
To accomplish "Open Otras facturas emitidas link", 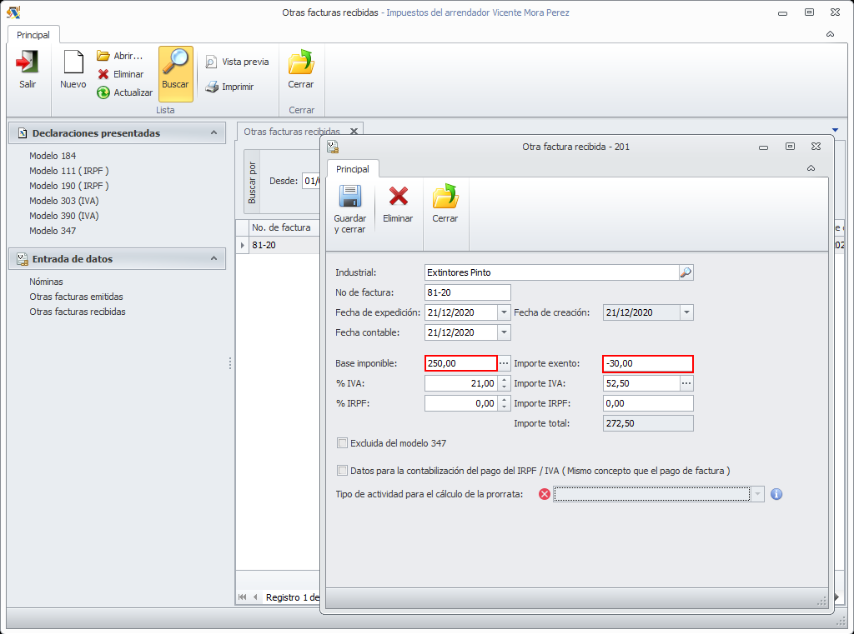I will (76, 297).
